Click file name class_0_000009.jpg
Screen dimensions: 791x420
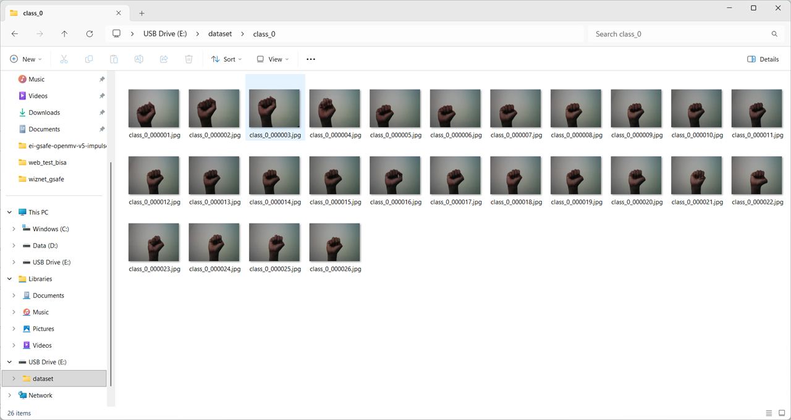tap(637, 135)
